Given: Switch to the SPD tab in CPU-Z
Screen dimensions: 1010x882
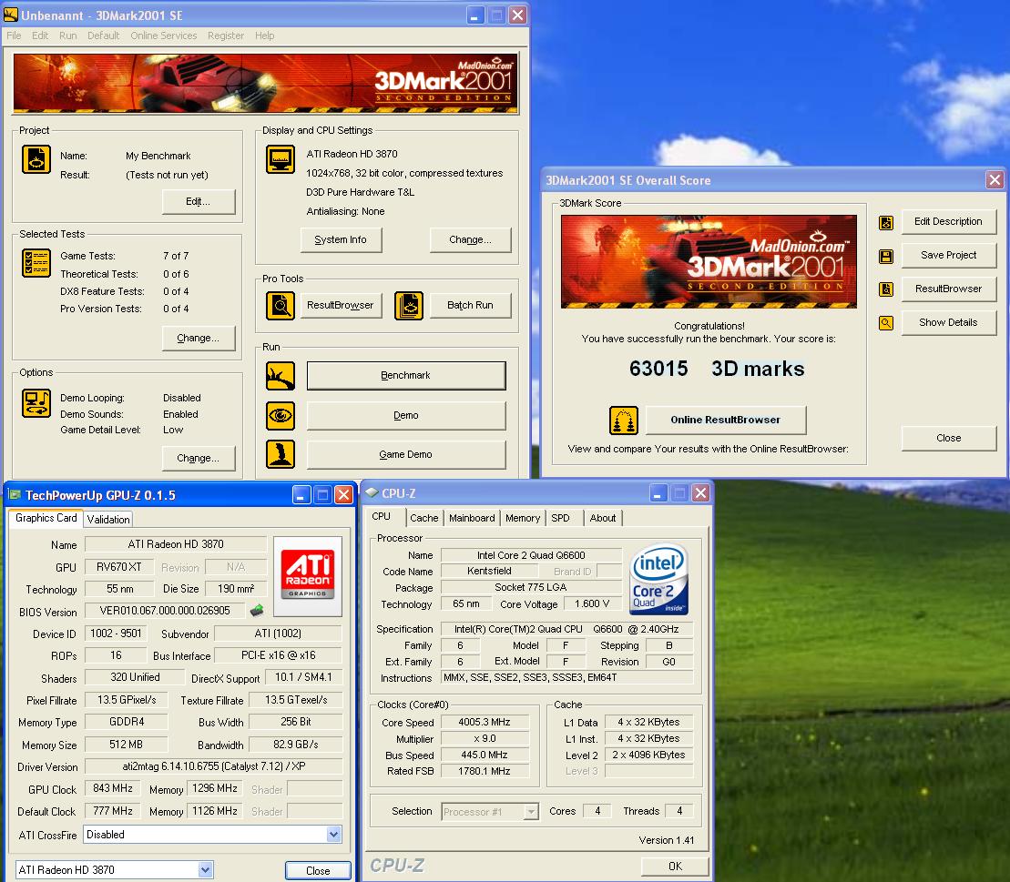Looking at the screenshot, I should pos(560,518).
